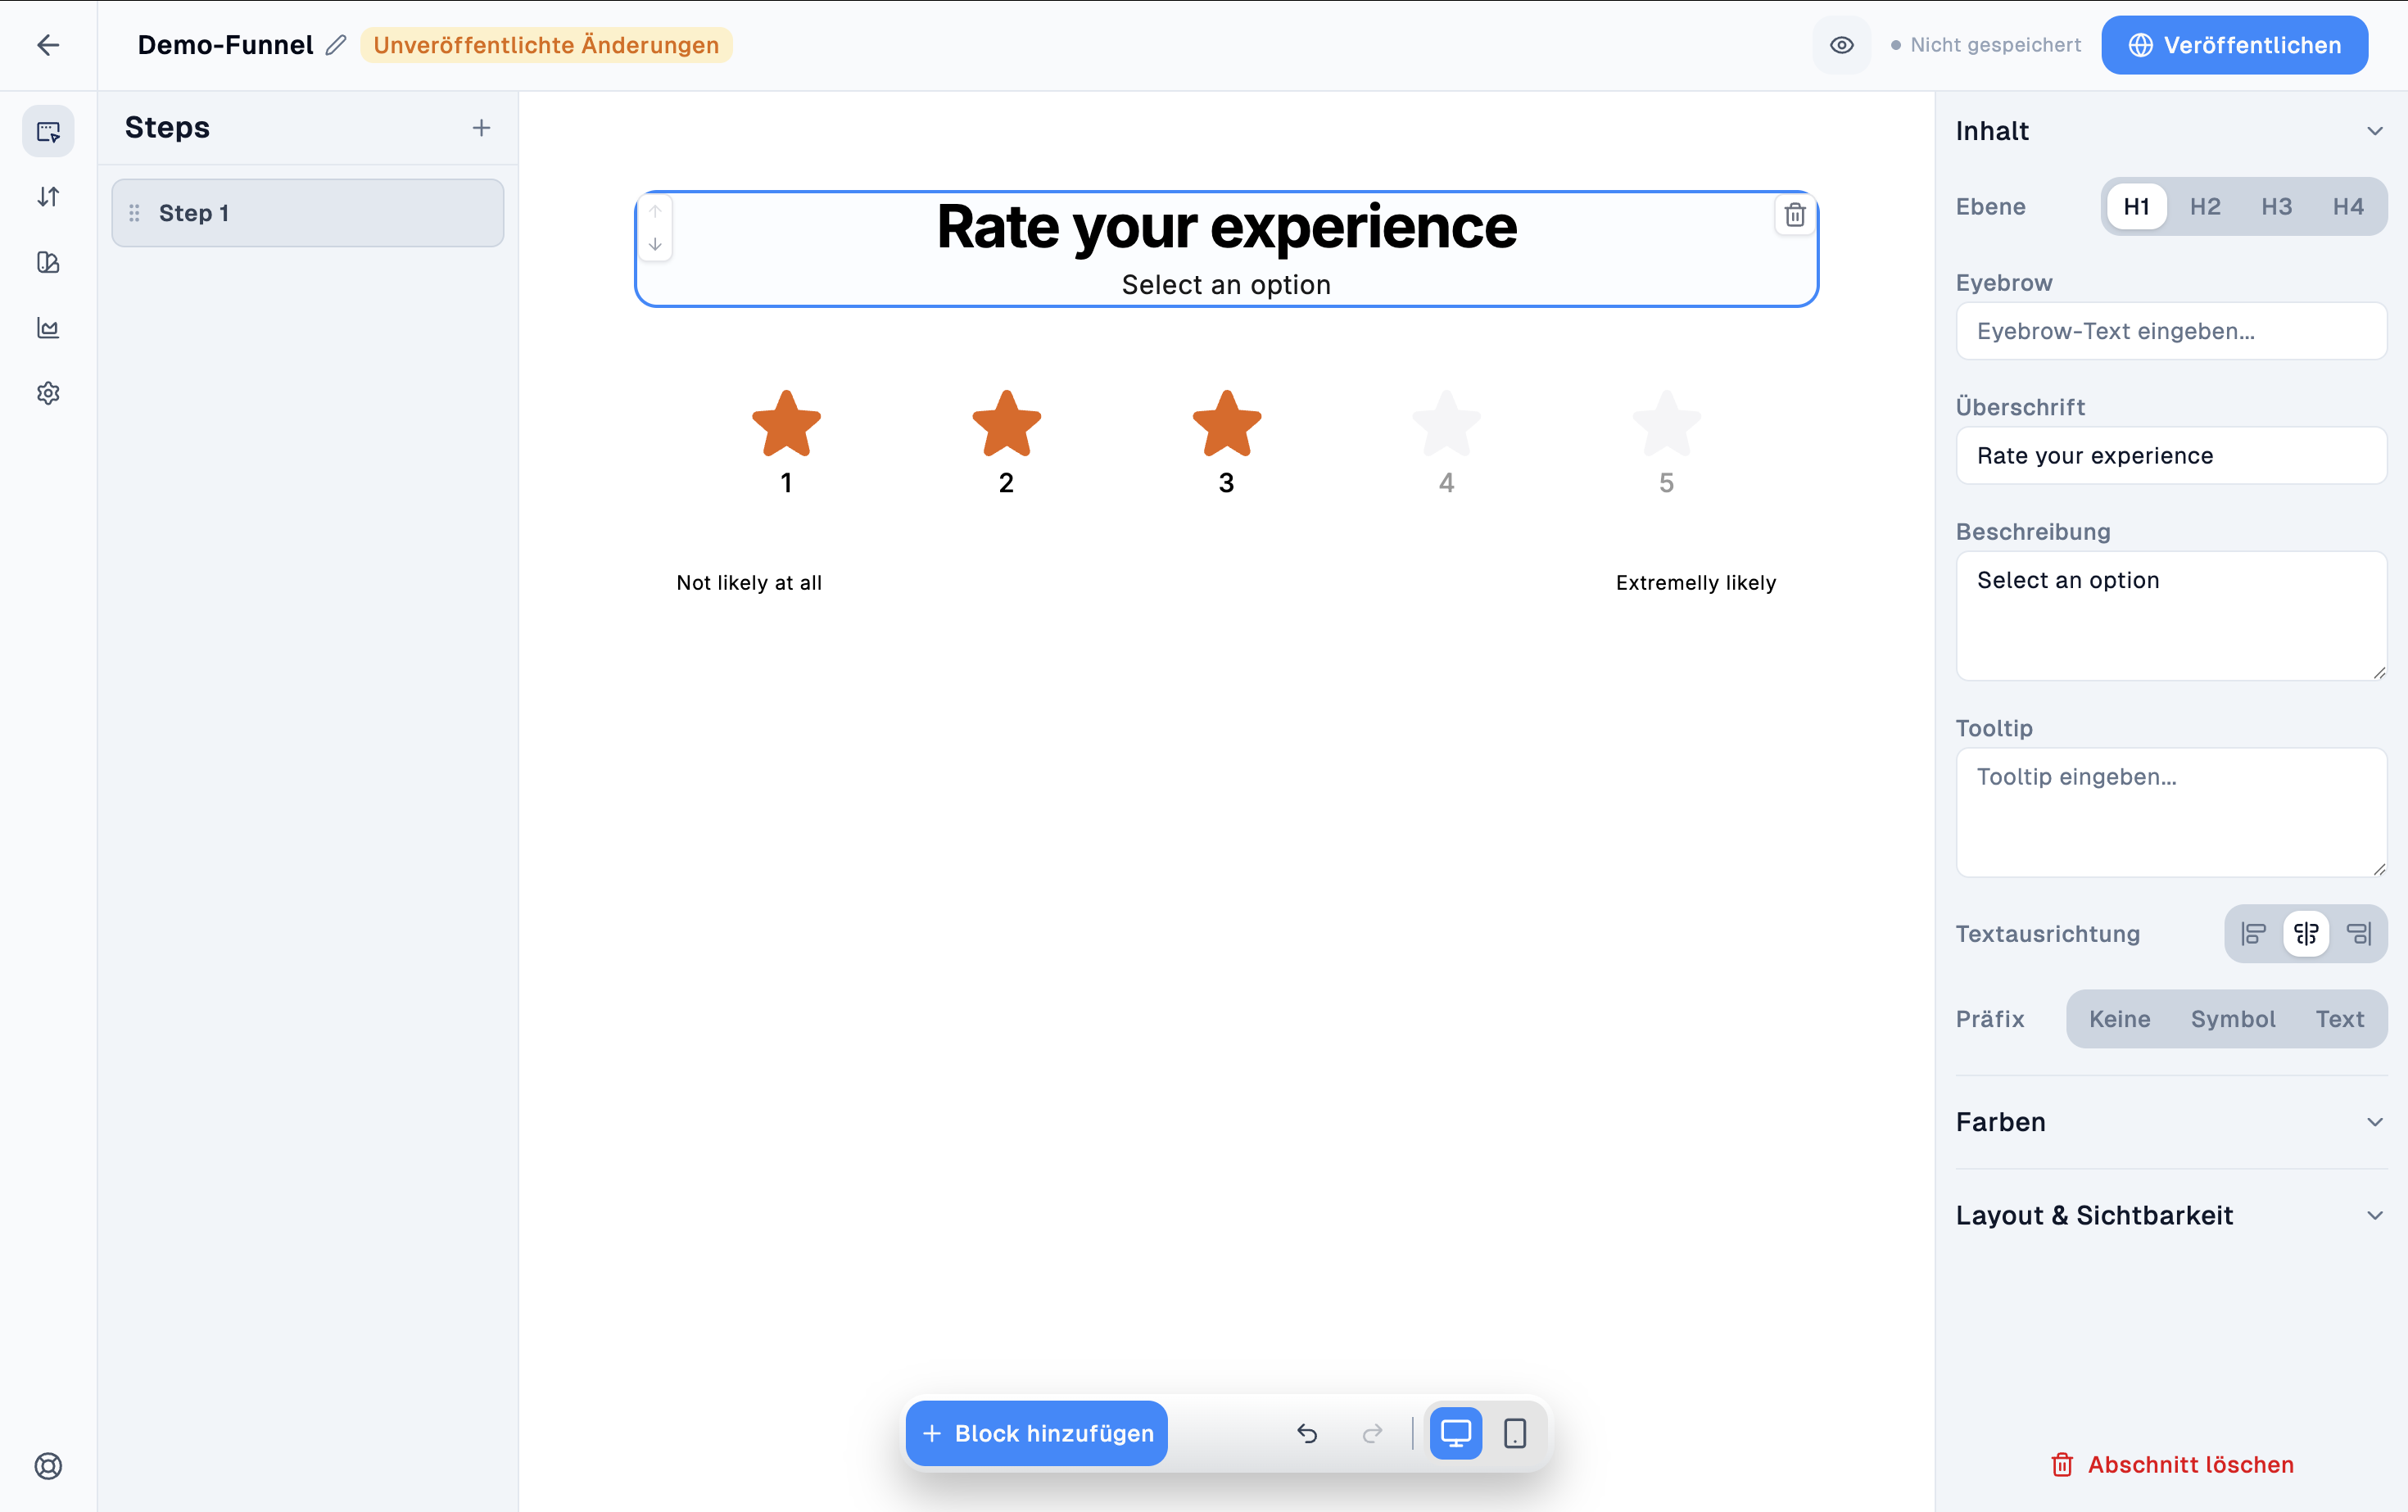Align text left
Viewport: 2408px width, 1512px height.
(x=2253, y=934)
